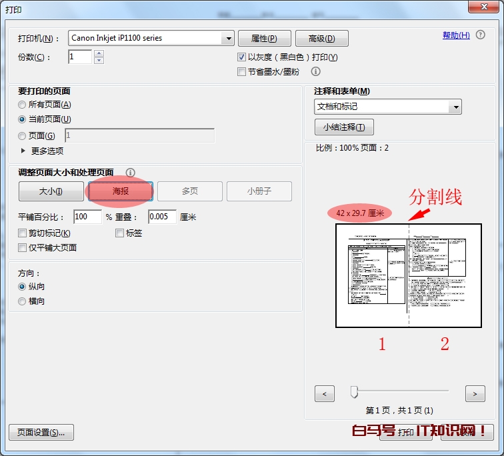
Task: Switch to the Multiple (多页) mode
Action: [190, 191]
